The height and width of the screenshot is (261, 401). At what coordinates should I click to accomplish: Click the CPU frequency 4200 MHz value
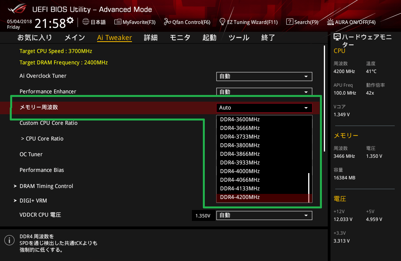coord(344,71)
